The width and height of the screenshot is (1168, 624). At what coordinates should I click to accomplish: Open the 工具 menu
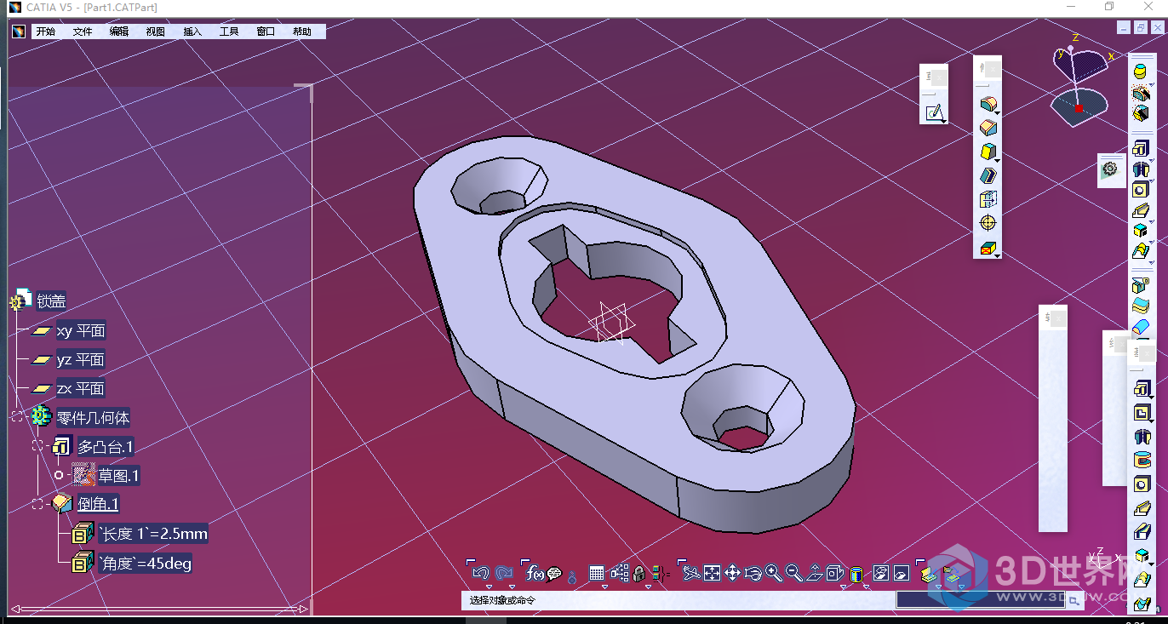tap(229, 31)
